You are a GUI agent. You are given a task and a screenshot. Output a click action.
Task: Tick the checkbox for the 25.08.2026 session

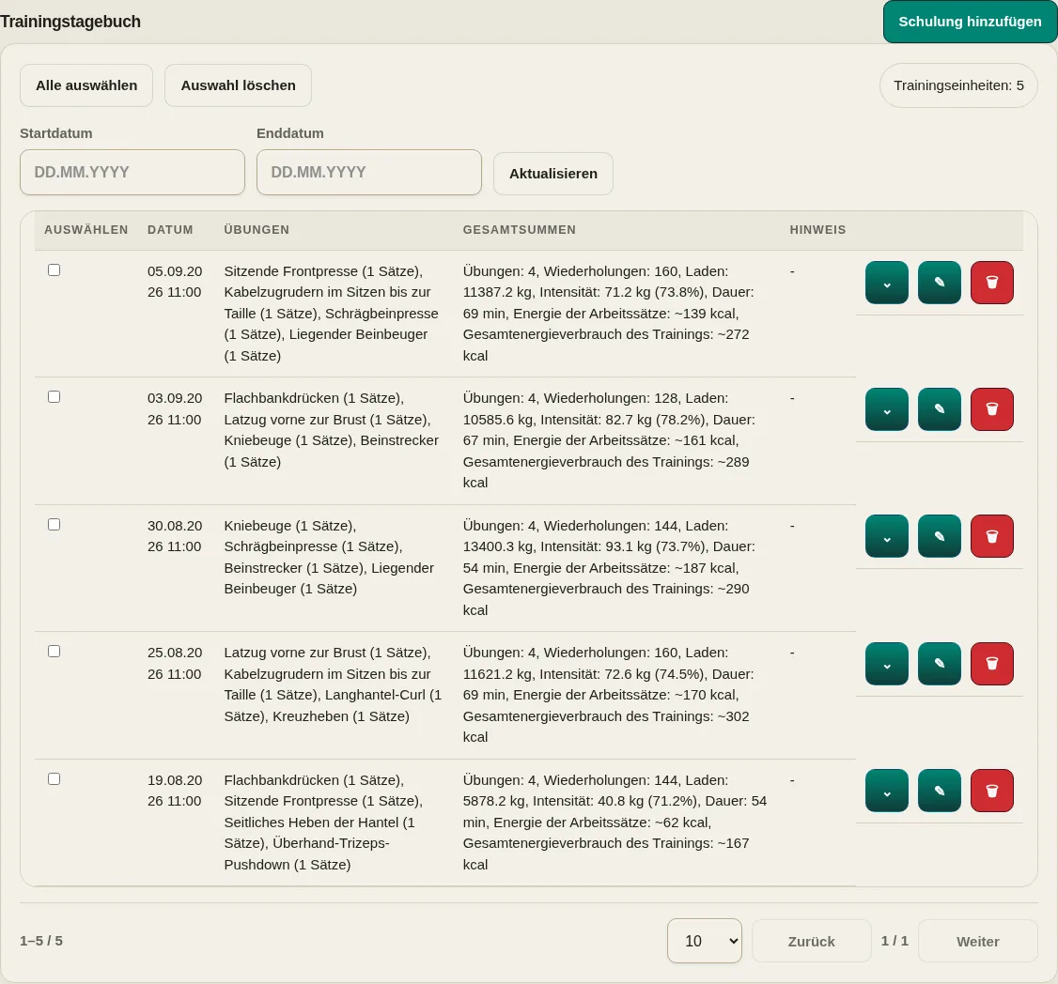coord(54,651)
